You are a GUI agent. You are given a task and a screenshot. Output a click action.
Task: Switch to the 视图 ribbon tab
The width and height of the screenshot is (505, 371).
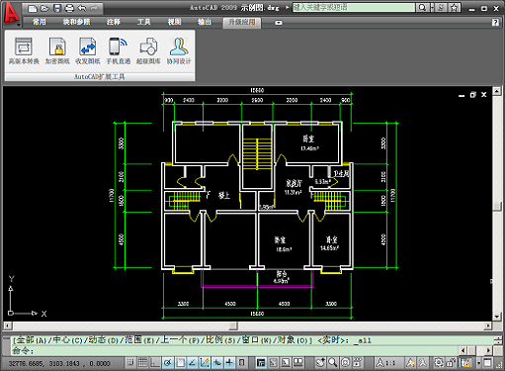point(174,22)
